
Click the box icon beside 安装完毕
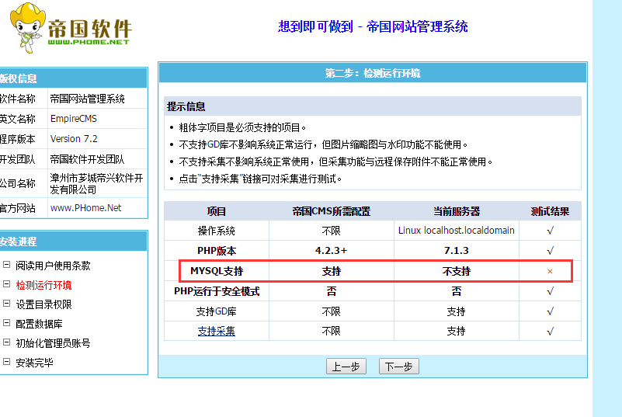click(6, 361)
